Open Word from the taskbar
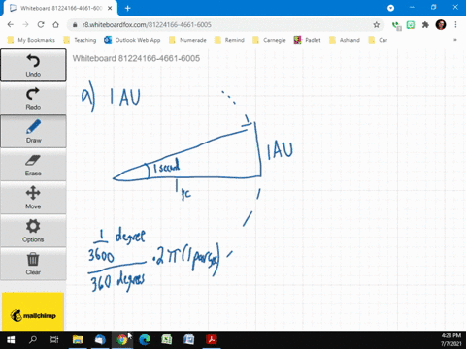 (189, 340)
